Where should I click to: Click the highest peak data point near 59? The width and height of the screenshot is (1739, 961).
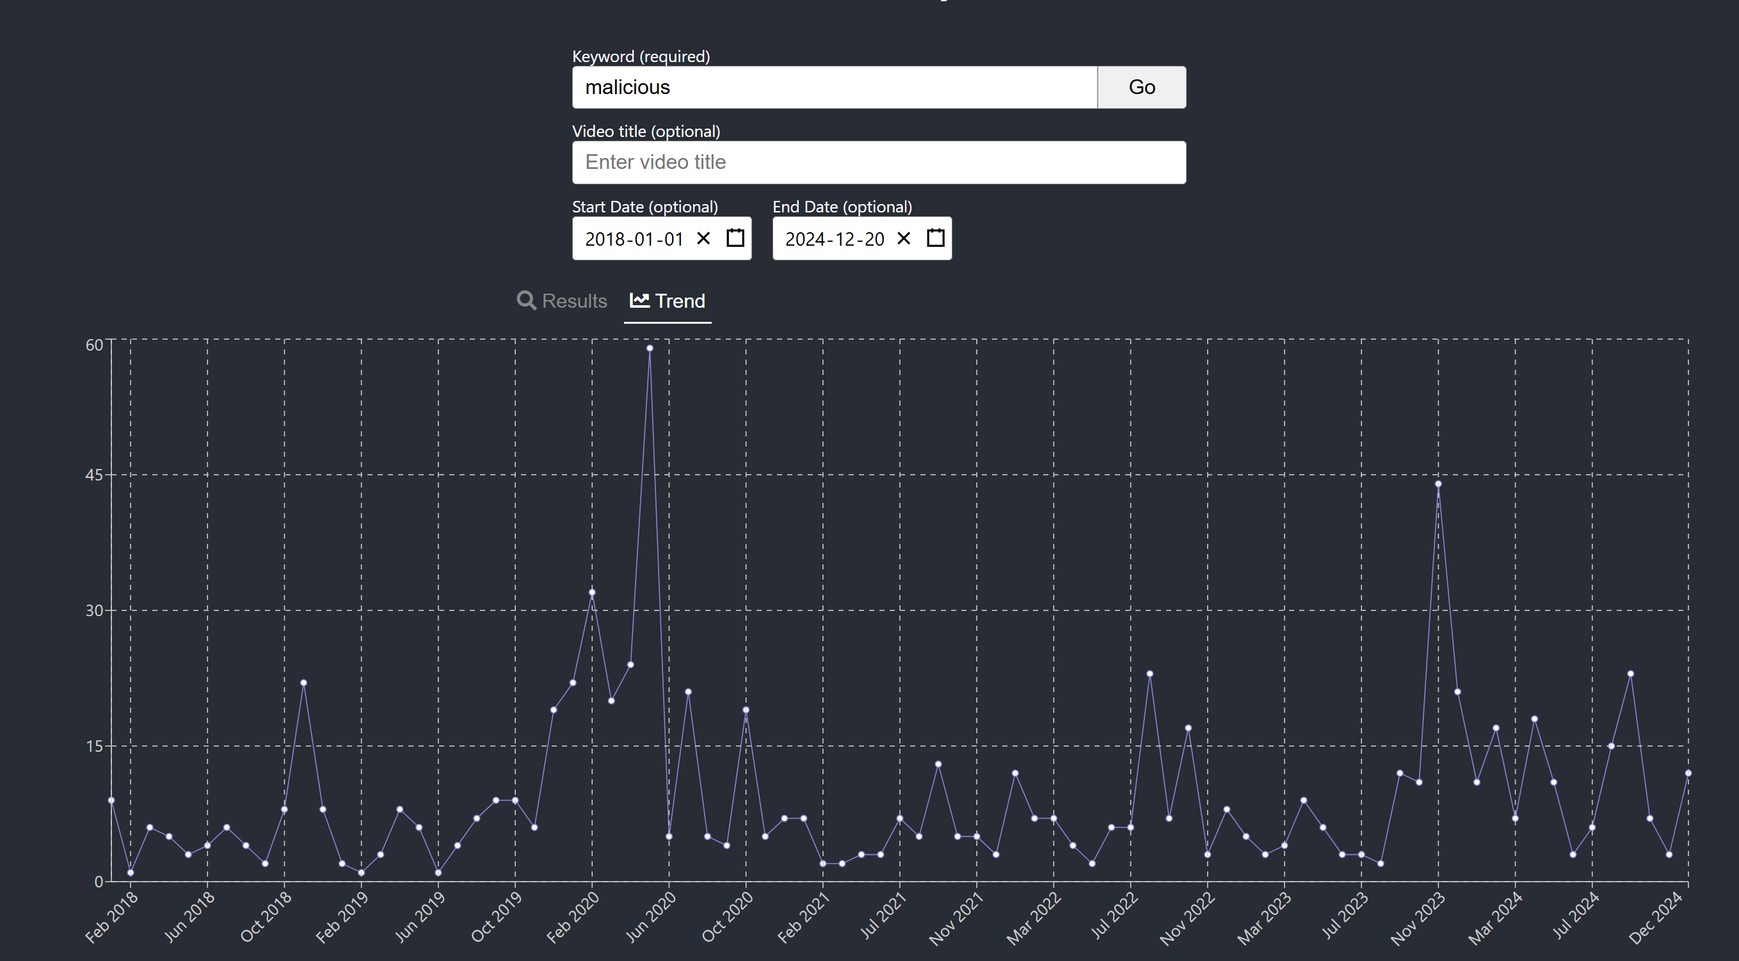tap(650, 348)
